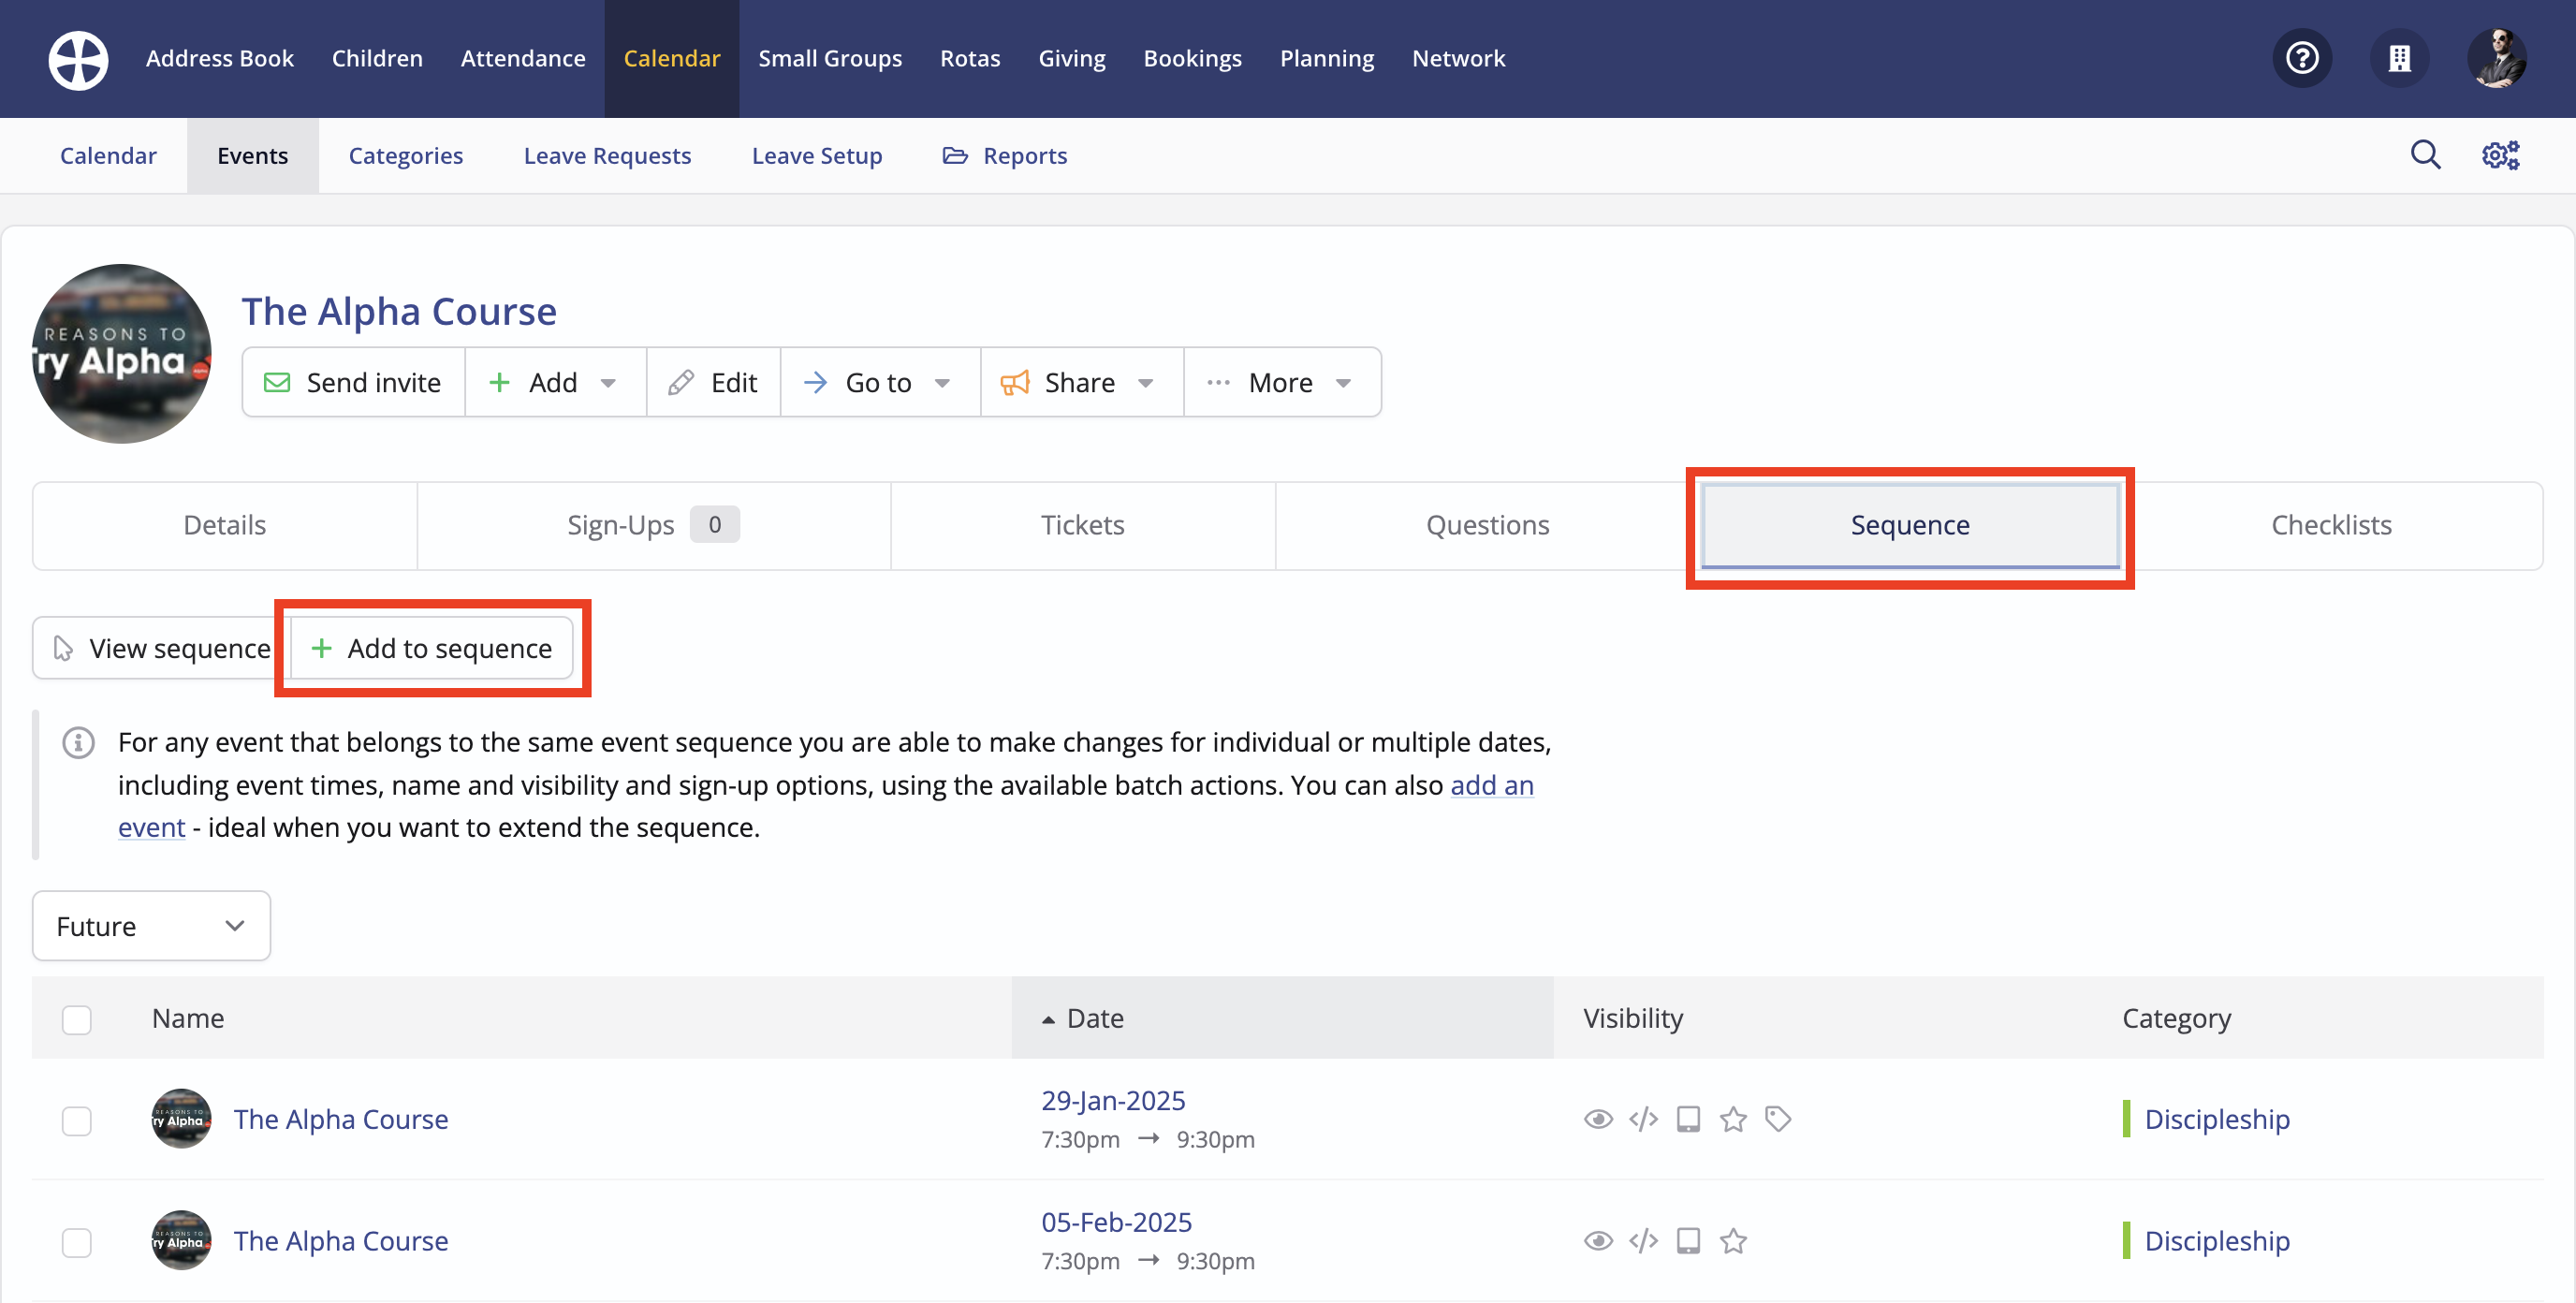This screenshot has height=1303, width=2576.
Task: Click the Alpha thumbnail in 29-Jan-2025 row
Action: click(181, 1118)
